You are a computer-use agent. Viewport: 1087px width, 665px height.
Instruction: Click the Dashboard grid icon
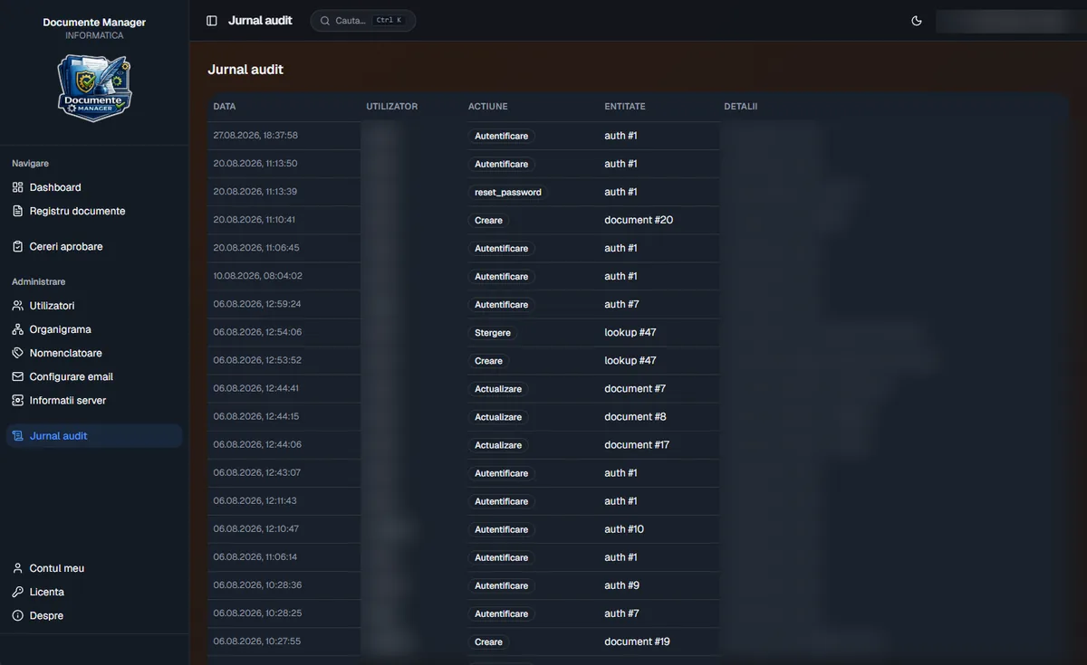(x=18, y=187)
